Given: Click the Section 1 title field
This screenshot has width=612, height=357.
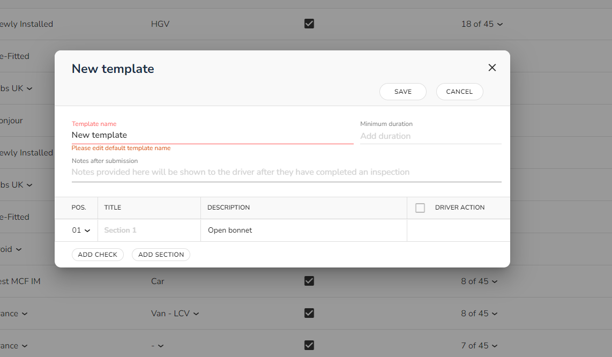Looking at the screenshot, I should [x=149, y=230].
